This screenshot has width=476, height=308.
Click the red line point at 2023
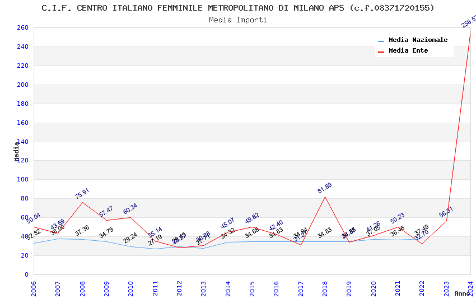click(x=446, y=221)
